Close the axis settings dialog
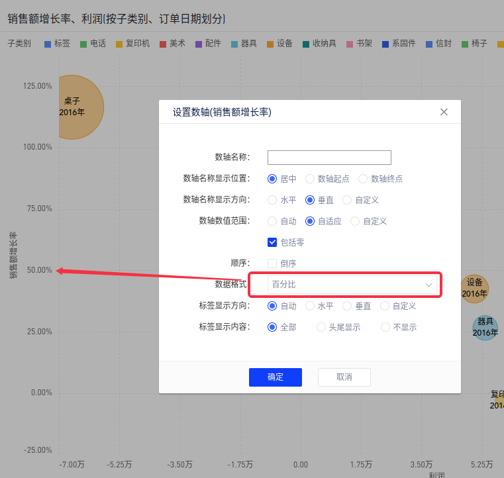 pos(444,113)
